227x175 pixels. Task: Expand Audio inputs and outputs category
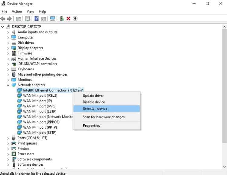[8, 32]
